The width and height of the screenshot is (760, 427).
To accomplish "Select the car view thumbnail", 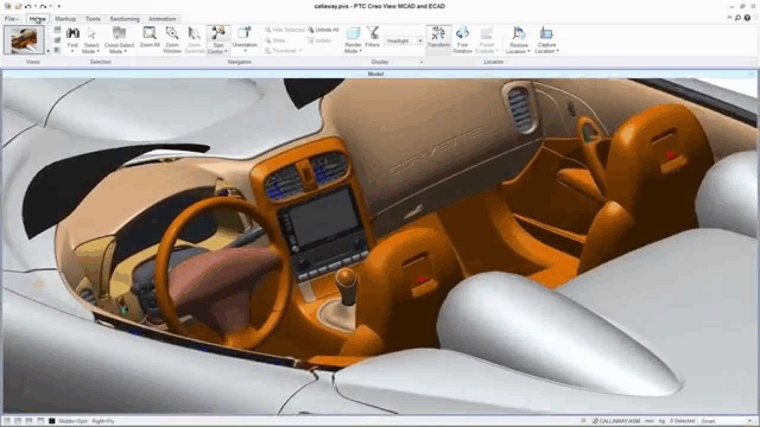I will [x=24, y=40].
